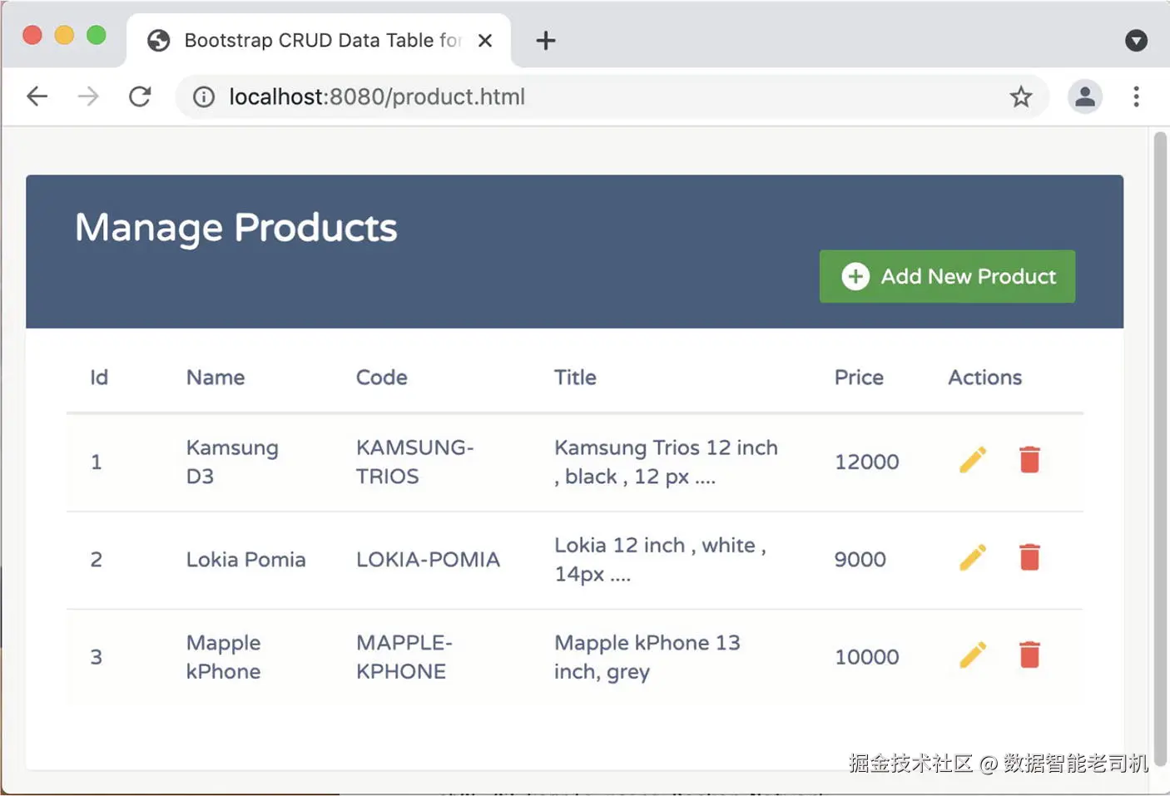The image size is (1170, 796).
Task: Bookmark this page with the star icon
Action: 1021,96
